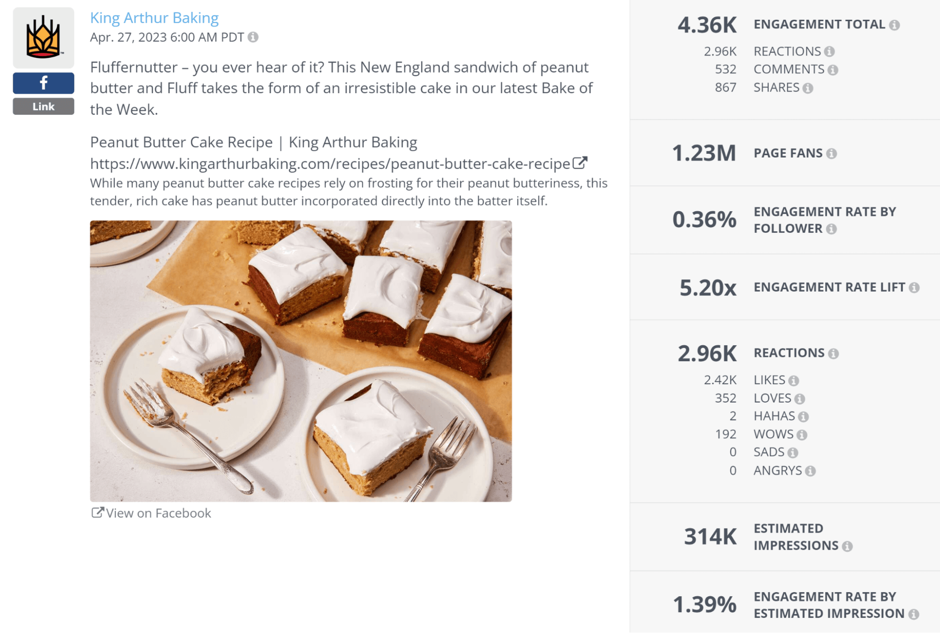
Task: Open the King Arthur Baking page link
Action: pyautogui.click(x=154, y=18)
